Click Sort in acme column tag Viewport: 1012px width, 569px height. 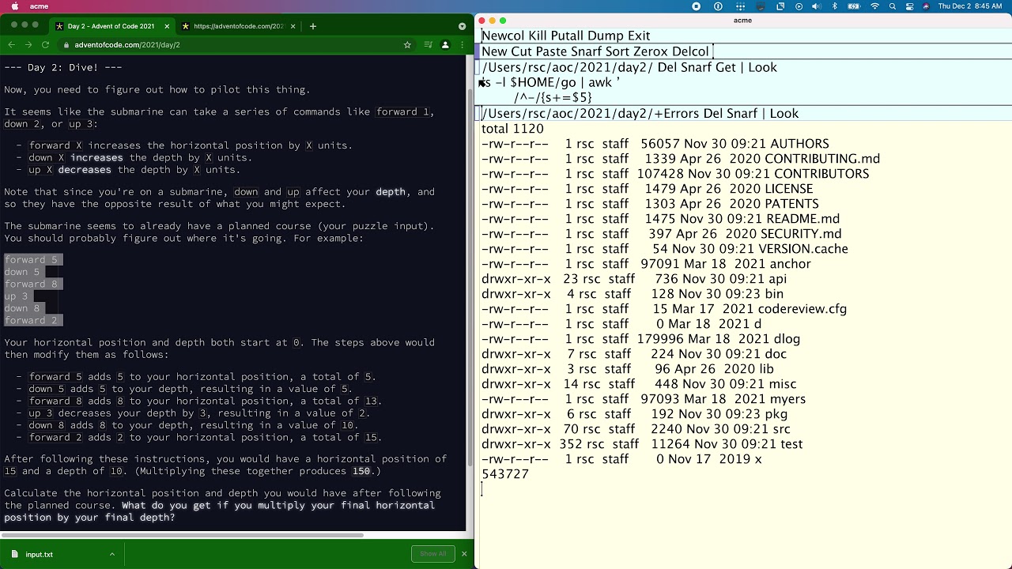617,51
